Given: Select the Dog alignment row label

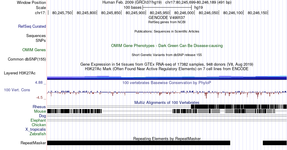Looking at the screenshot, I should pyautogui.click(x=43, y=116).
